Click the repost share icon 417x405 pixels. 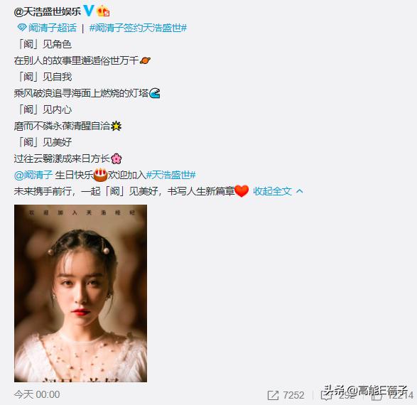[x=273, y=395]
